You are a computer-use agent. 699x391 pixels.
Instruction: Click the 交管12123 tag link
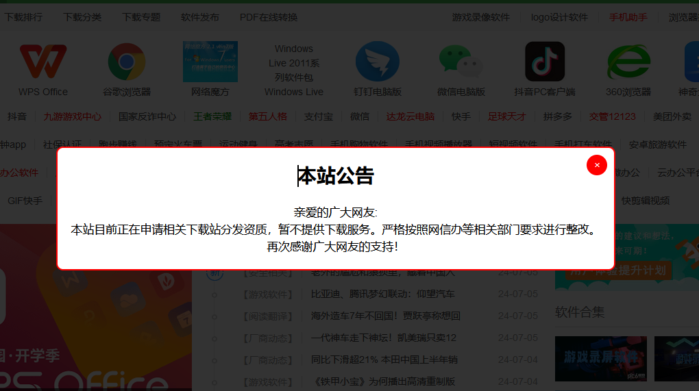[613, 116]
